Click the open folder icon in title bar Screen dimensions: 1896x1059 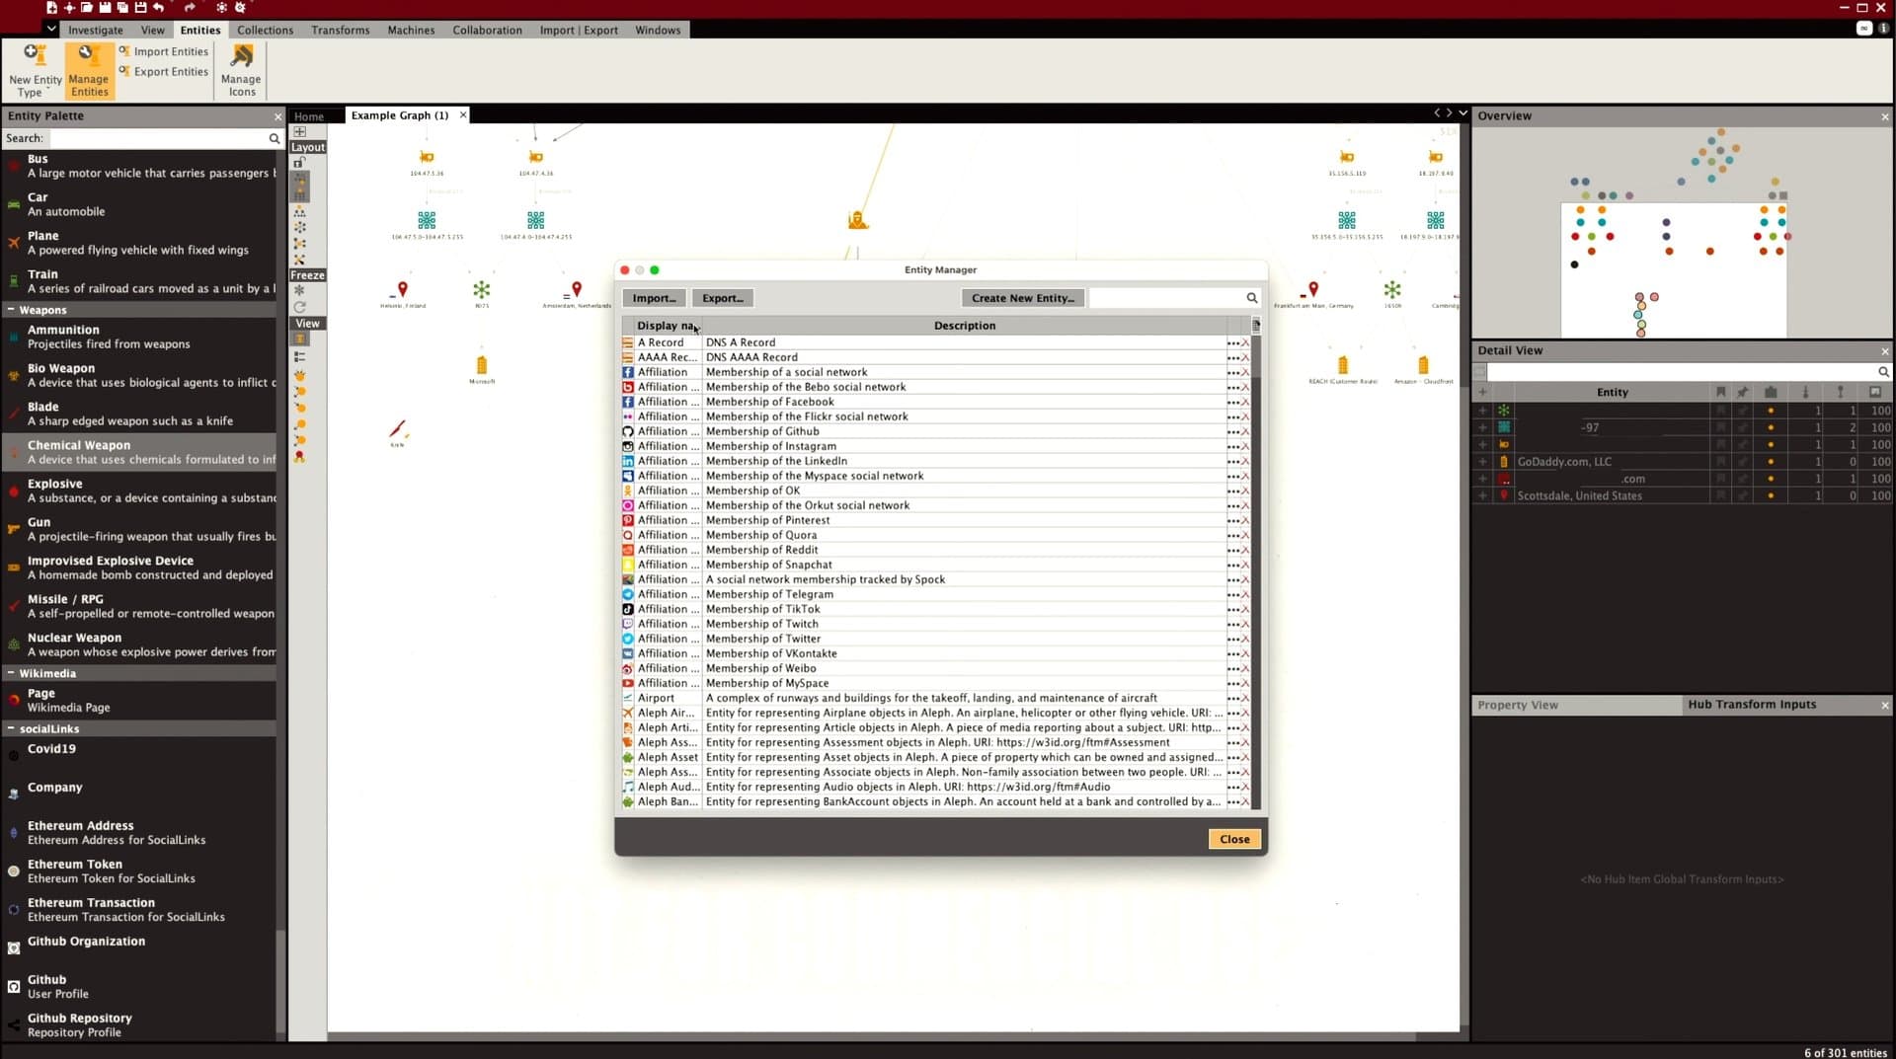click(87, 7)
